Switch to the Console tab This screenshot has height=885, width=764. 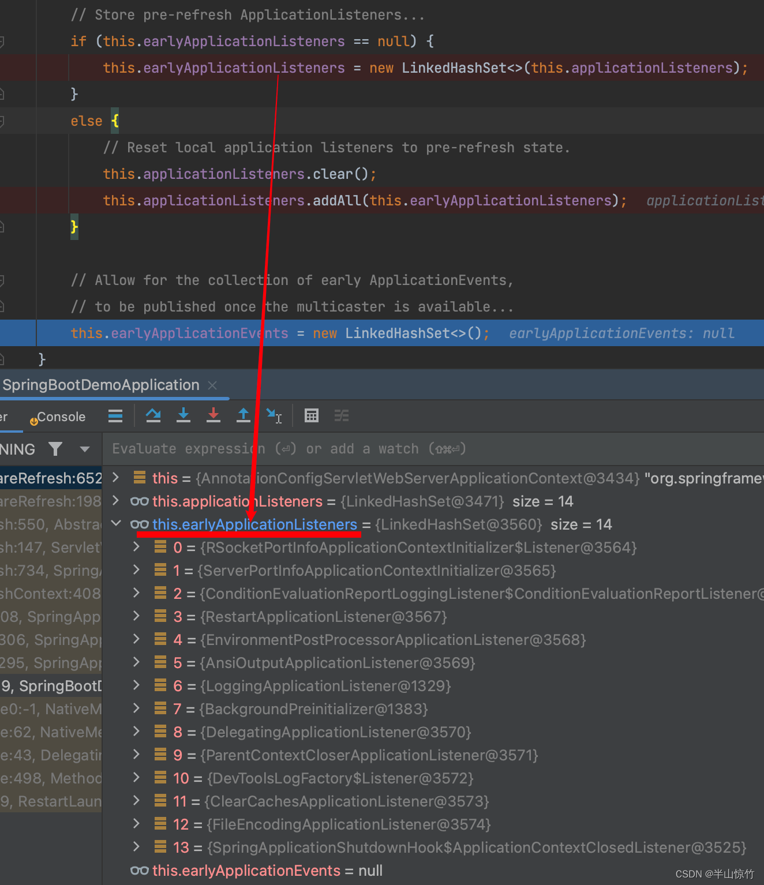58,417
